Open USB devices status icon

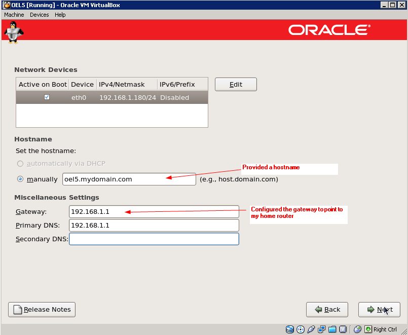click(310, 329)
